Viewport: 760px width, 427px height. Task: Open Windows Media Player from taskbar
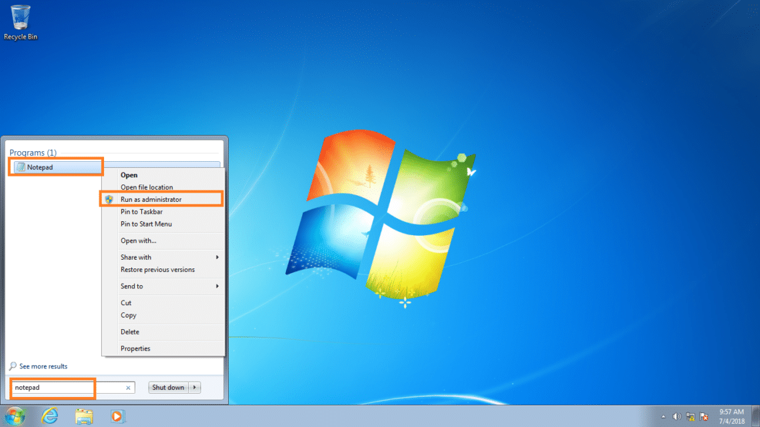[x=117, y=416]
